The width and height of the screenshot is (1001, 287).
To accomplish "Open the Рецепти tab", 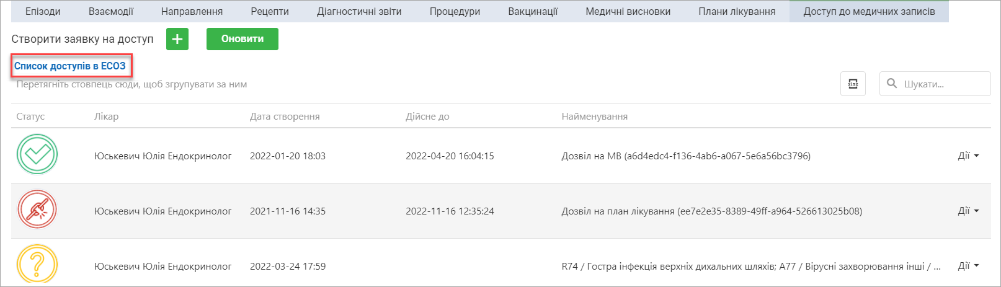I will pyautogui.click(x=270, y=11).
